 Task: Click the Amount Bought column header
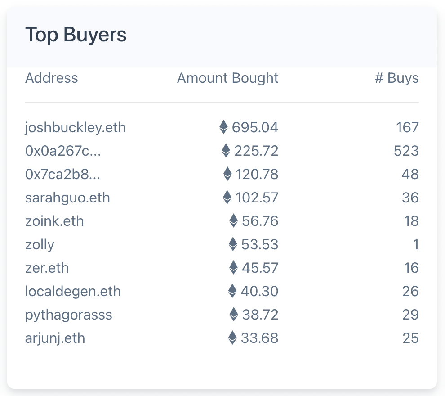tap(227, 78)
